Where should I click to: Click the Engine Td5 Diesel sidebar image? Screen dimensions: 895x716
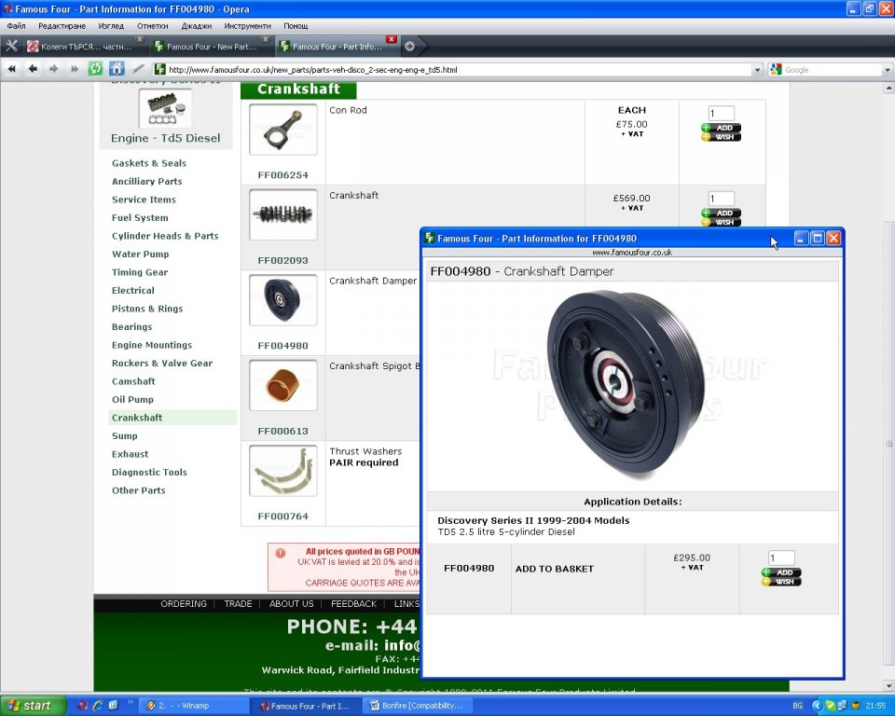pos(166,108)
